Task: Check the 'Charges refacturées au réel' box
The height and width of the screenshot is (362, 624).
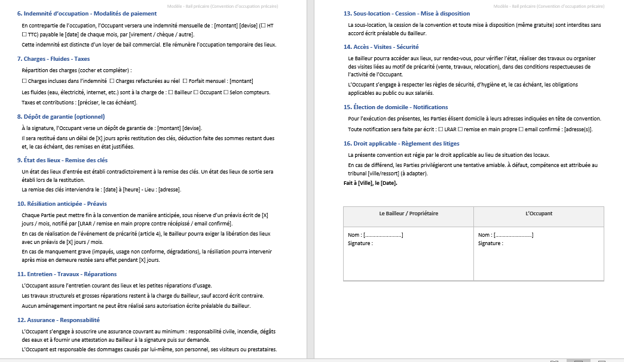Action: [x=112, y=81]
